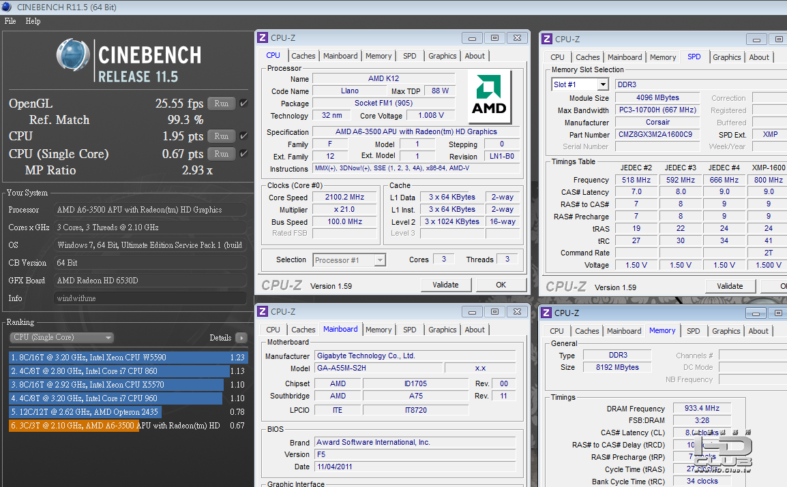
Task: Run the CPU benchmark
Action: coord(222,136)
